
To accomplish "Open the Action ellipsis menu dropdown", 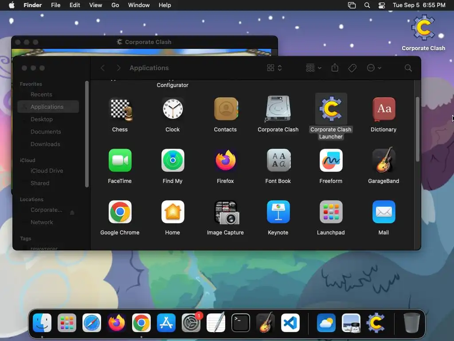I will pos(374,68).
